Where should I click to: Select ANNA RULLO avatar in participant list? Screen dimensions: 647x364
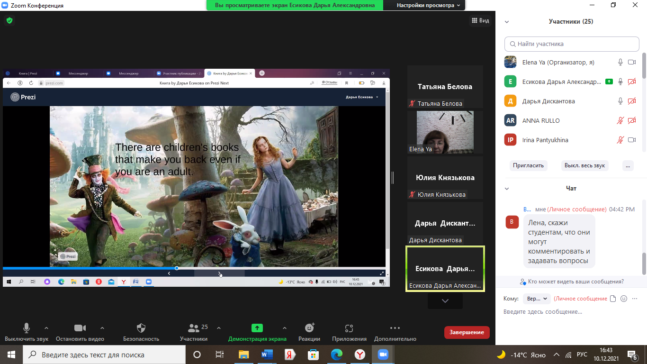pos(511,120)
